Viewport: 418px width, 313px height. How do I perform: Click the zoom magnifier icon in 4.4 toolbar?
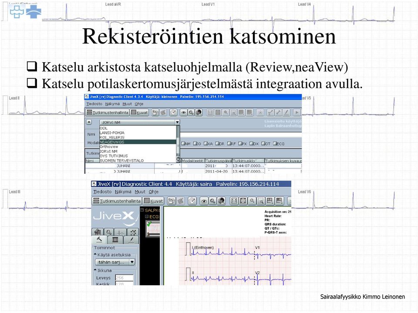click(252, 201)
